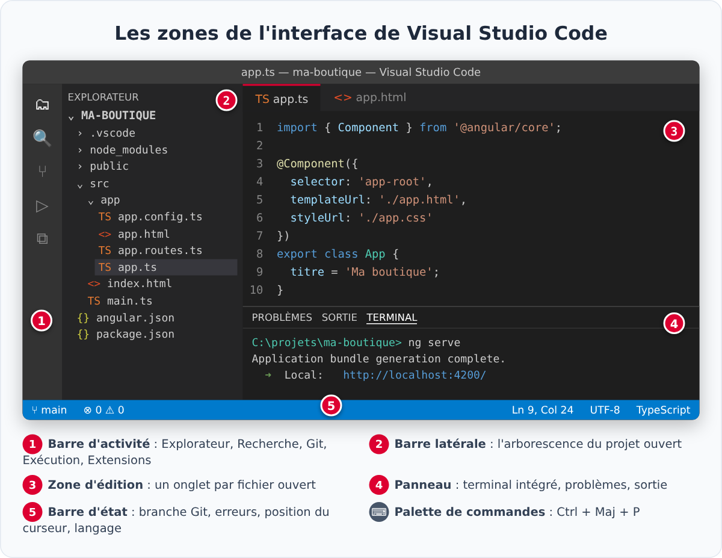This screenshot has height=558, width=722.
Task: Click TS icon of app.config.ts file
Action: pos(105,217)
